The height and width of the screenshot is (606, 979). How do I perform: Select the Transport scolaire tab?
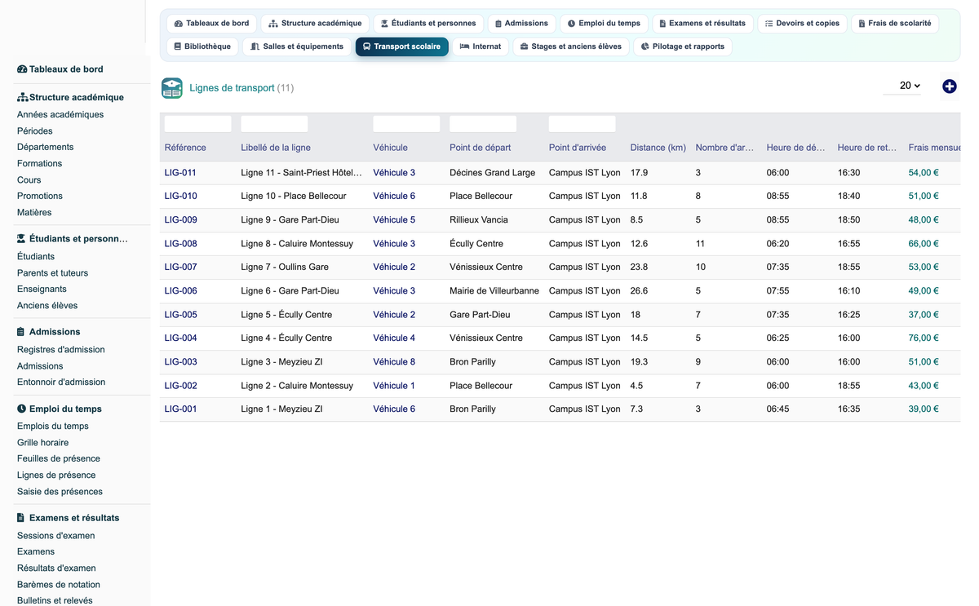coord(401,46)
